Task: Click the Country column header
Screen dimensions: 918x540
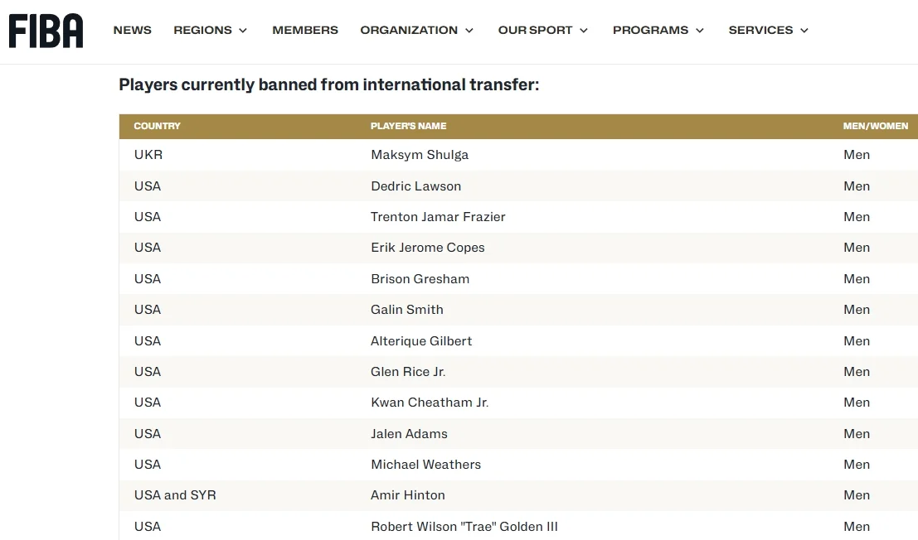Action: tap(157, 126)
